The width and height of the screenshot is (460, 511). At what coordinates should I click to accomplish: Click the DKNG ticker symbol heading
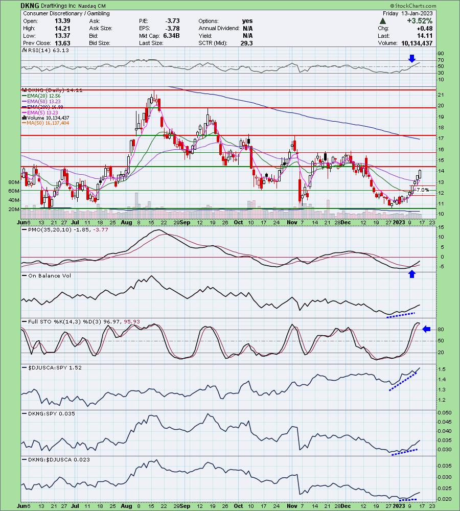(30, 6)
